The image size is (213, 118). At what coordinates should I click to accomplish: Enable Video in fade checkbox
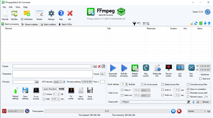(x=122, y=90)
